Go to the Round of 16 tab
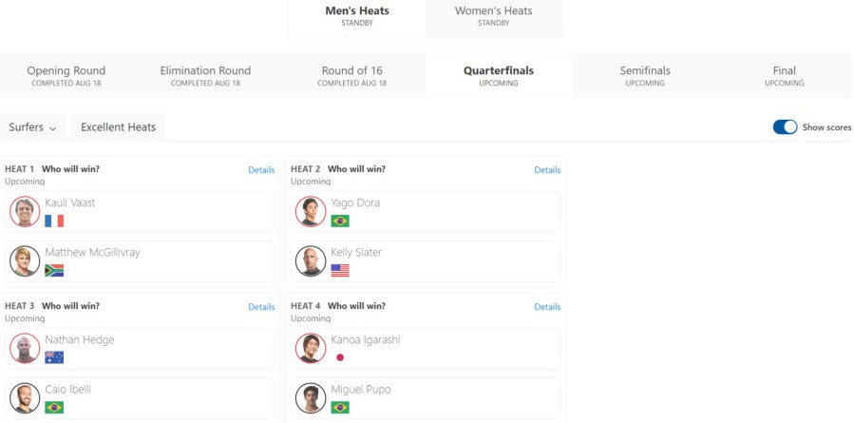Viewport: 854px width, 423px height. click(x=351, y=76)
